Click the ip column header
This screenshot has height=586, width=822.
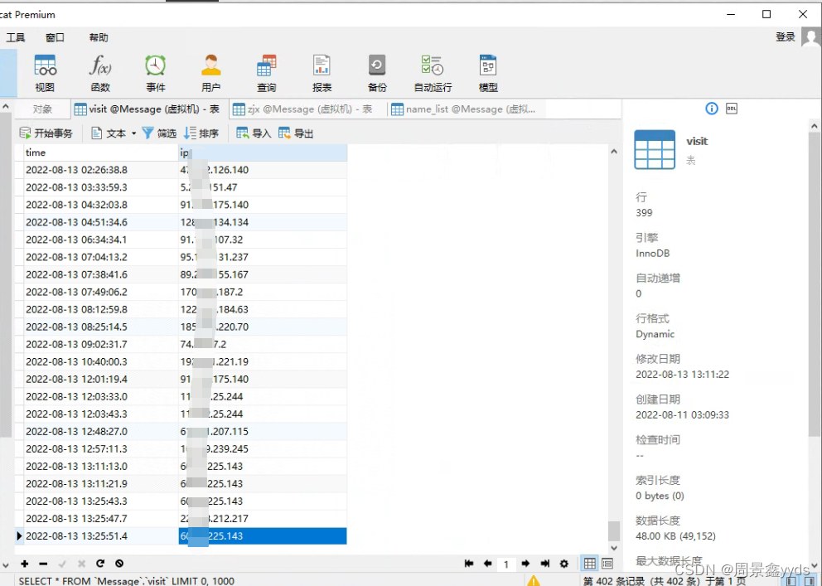[263, 153]
